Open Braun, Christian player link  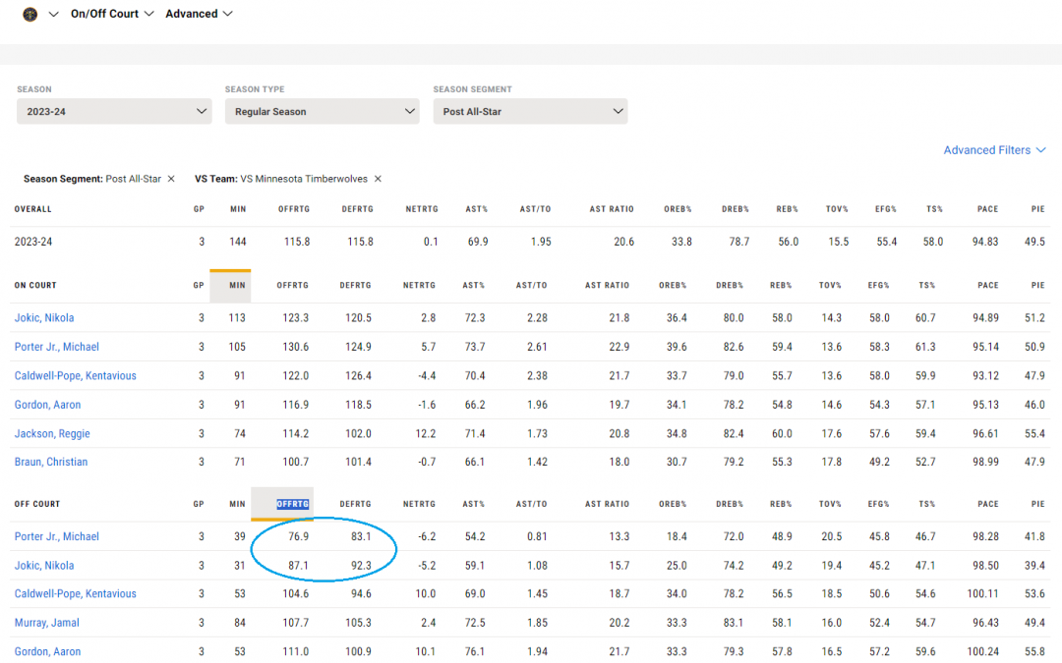click(x=51, y=462)
